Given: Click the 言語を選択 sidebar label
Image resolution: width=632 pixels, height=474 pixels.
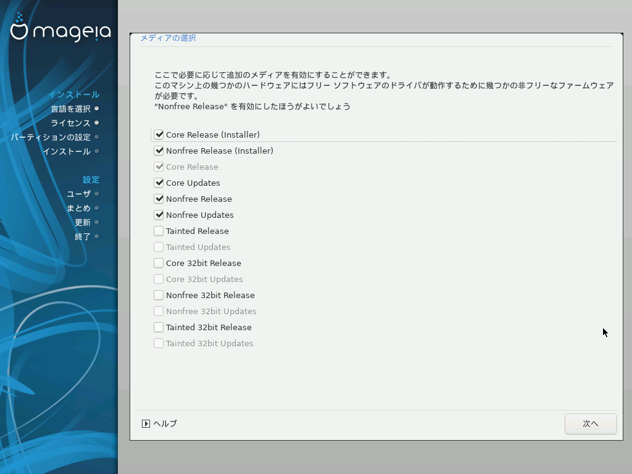Looking at the screenshot, I should point(70,109).
